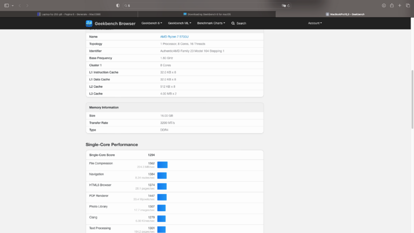Go back with the Safari back arrow

(x=20, y=6)
